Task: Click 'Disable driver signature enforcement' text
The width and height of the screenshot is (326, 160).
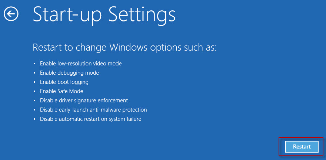Action: 84,101
